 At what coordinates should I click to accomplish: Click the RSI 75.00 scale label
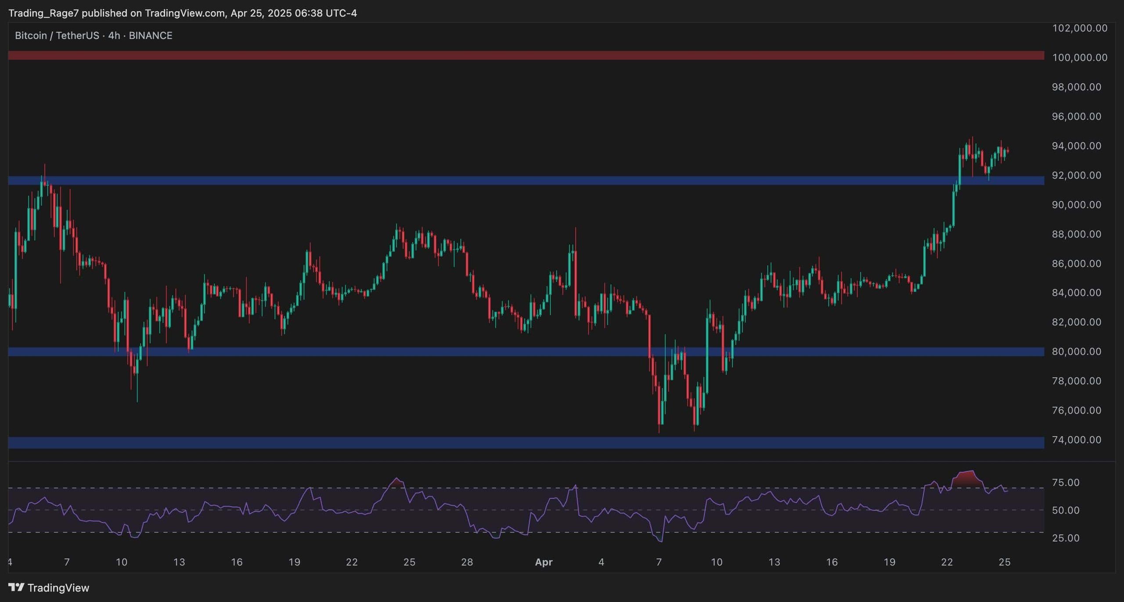[x=1066, y=482]
